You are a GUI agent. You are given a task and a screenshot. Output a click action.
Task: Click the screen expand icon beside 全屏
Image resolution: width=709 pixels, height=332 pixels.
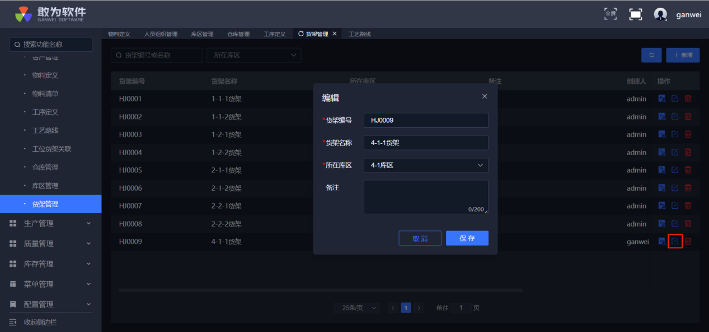coord(636,15)
